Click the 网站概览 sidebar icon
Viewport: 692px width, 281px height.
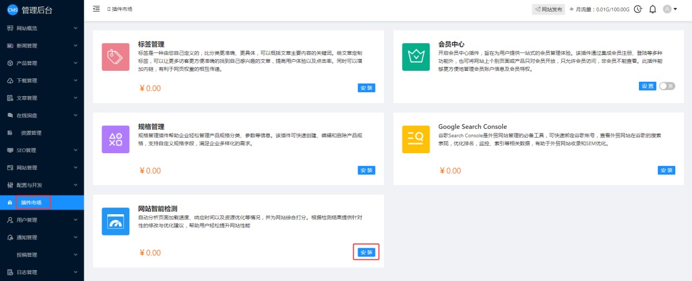point(10,28)
